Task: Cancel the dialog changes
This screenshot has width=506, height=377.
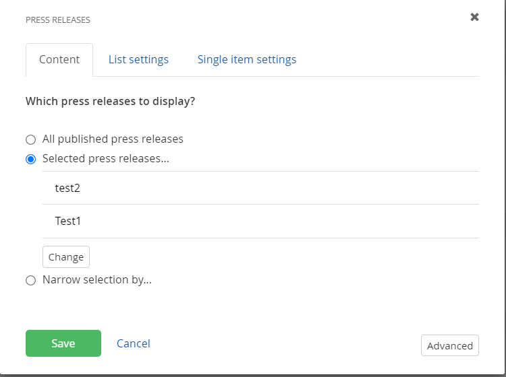Action: 134,343
